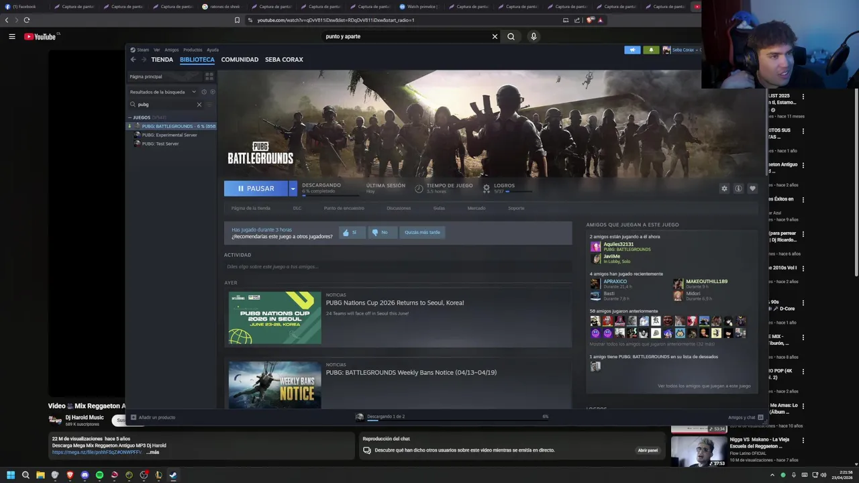
Task: Open the Amigos menu
Action: pyautogui.click(x=172, y=50)
